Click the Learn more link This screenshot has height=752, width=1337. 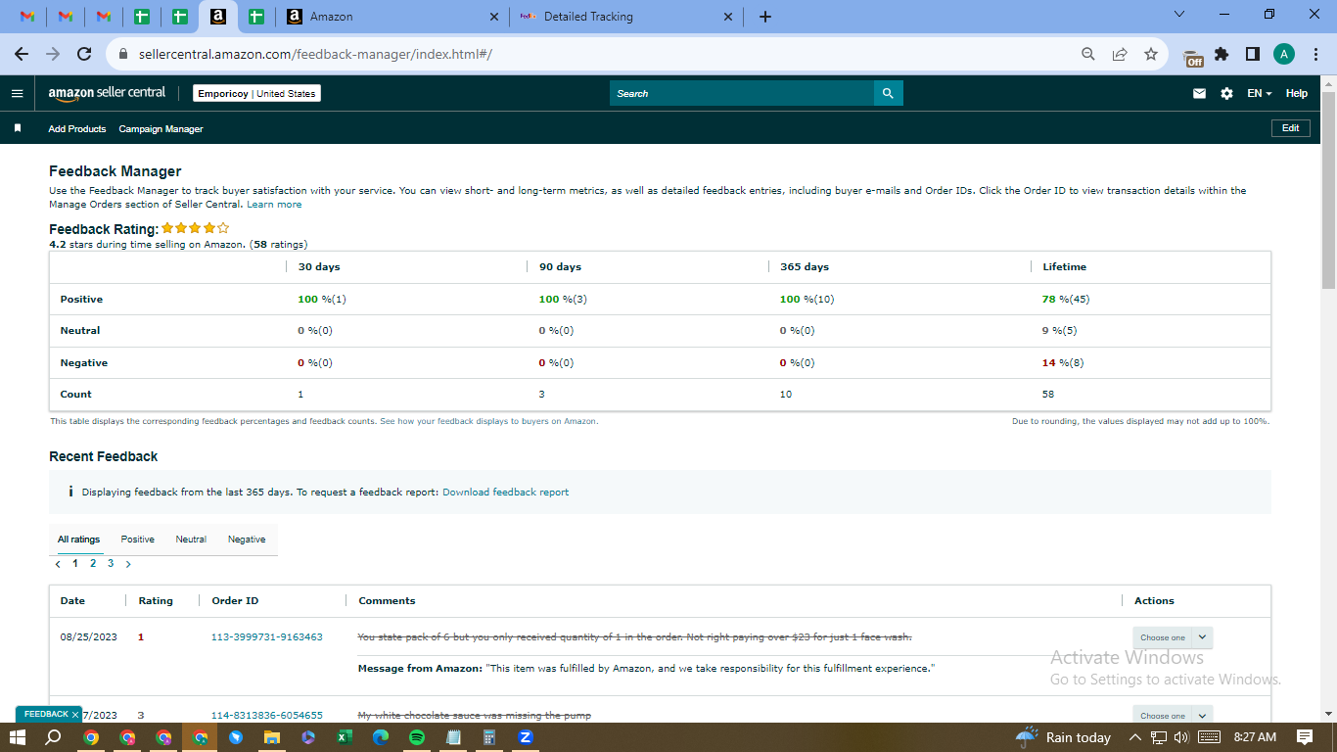click(274, 205)
